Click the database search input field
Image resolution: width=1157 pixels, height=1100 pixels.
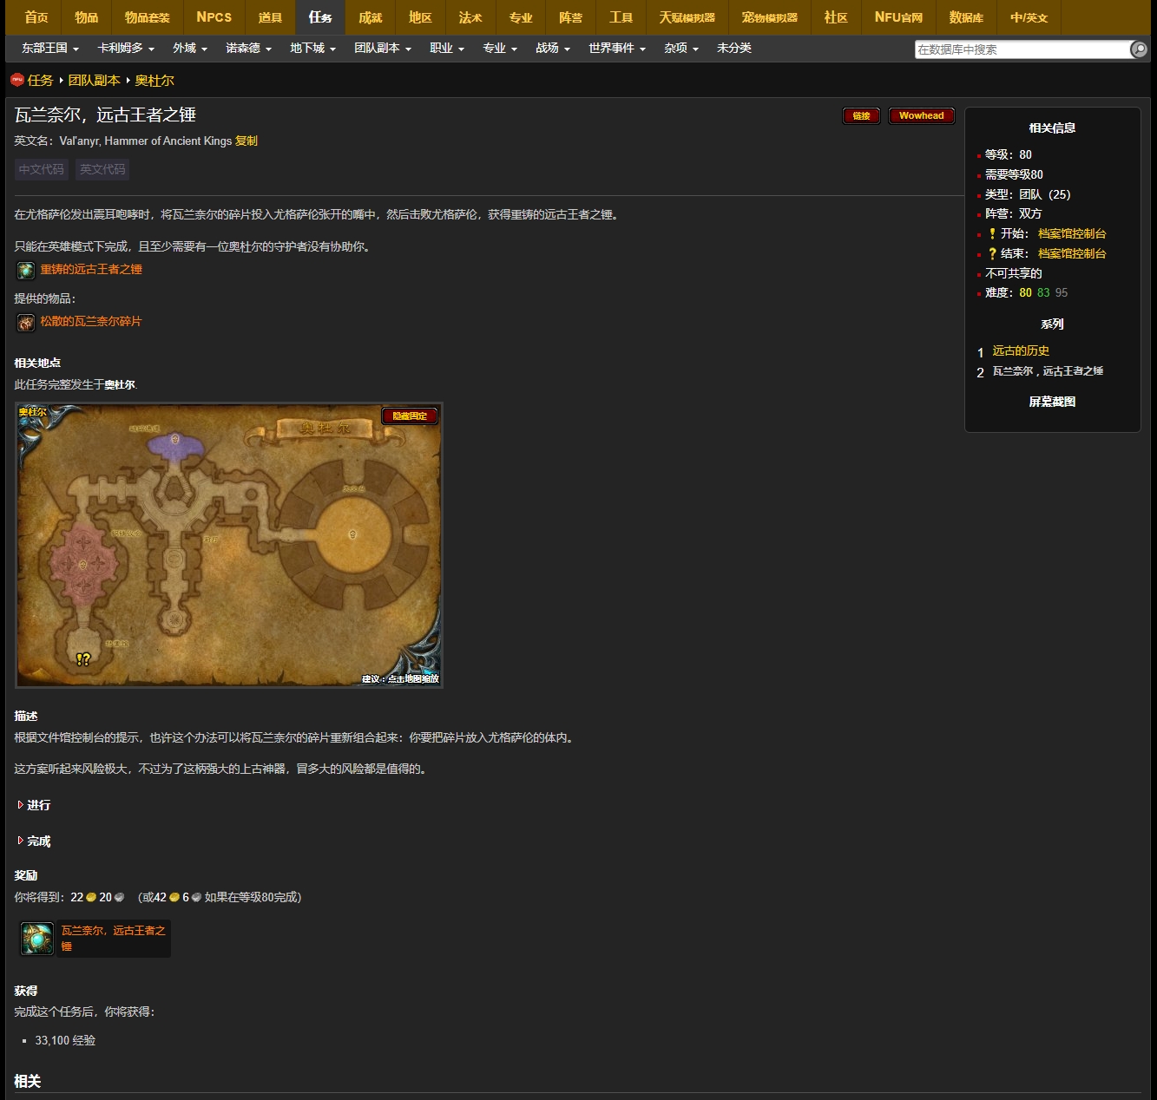pyautogui.click(x=1021, y=49)
